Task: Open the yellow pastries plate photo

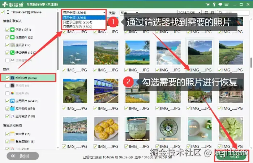Action: 106,129
